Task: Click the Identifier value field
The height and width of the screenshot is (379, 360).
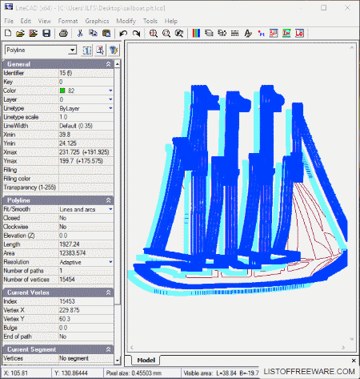Action: point(86,73)
